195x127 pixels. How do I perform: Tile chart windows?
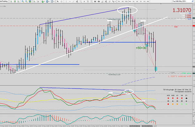[30, 2]
